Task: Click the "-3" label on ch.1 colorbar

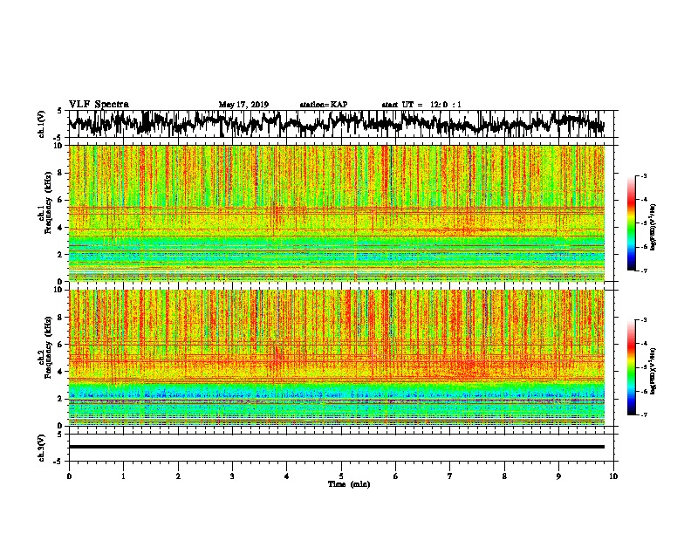Action: coord(643,175)
